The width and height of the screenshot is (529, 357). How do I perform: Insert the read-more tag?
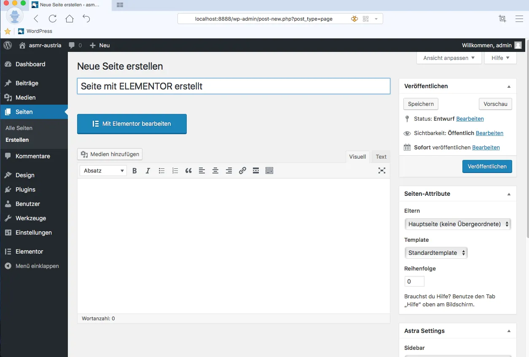(x=256, y=170)
